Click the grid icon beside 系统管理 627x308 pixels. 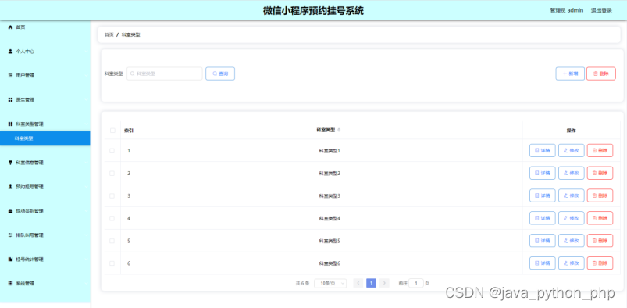tap(10, 284)
